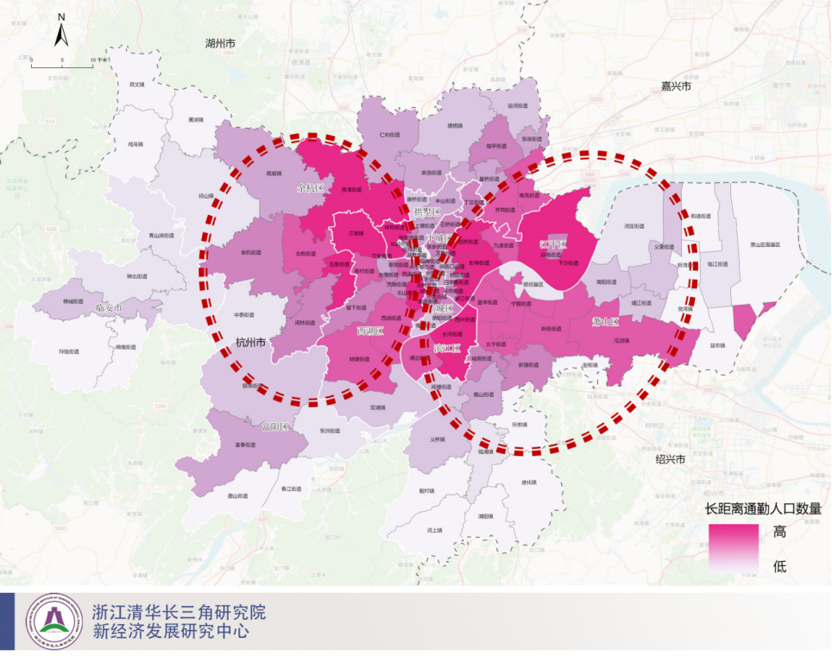The height and width of the screenshot is (656, 832).
Task: Click the institute's circular logo emblem
Action: [56, 621]
